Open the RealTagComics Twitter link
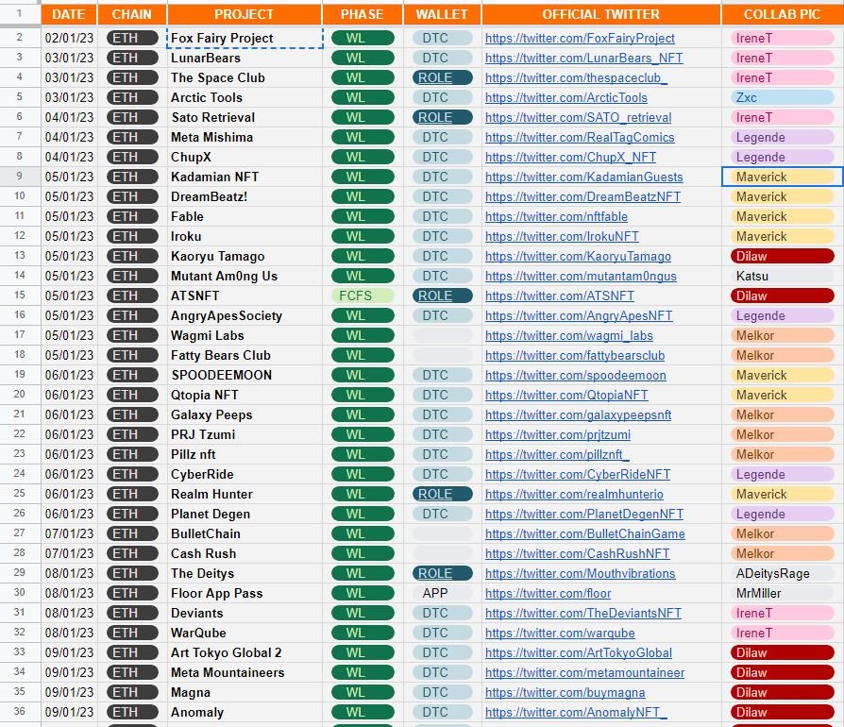The width and height of the screenshot is (844, 727). coord(580,137)
